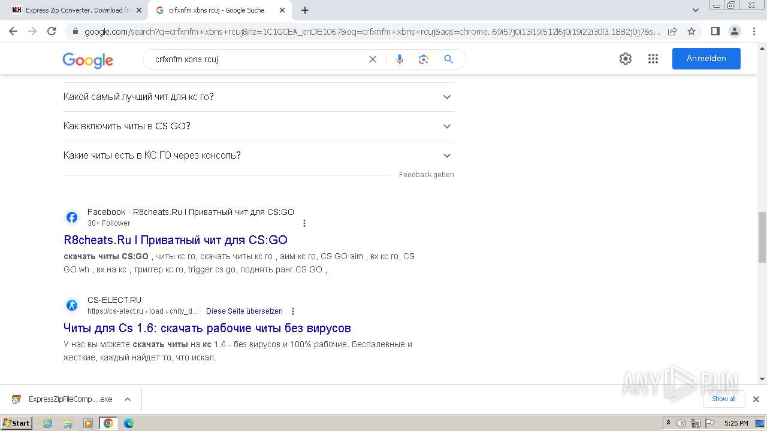This screenshot has height=431, width=767.
Task: Open the volume control in system tray
Action: pyautogui.click(x=681, y=423)
